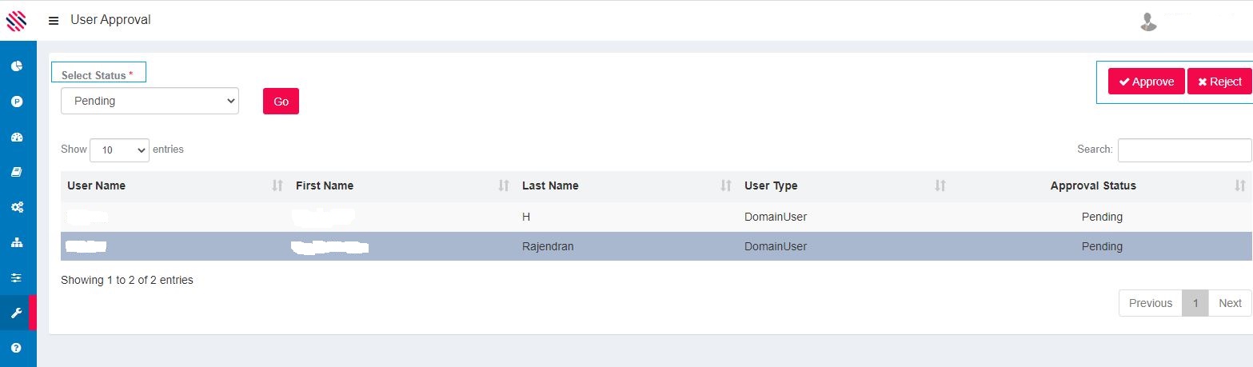The width and height of the screenshot is (1253, 367).
Task: Click the wrench tools sidebar icon
Action: (x=17, y=313)
